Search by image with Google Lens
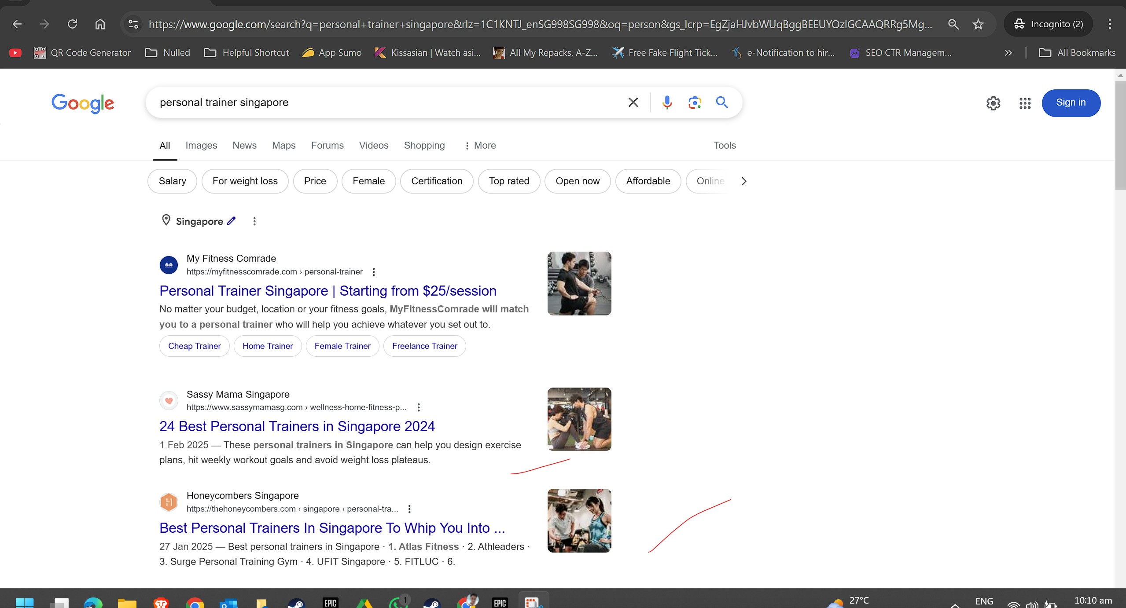 (x=695, y=103)
